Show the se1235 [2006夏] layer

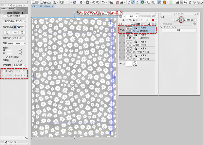pyautogui.click(x=120, y=43)
